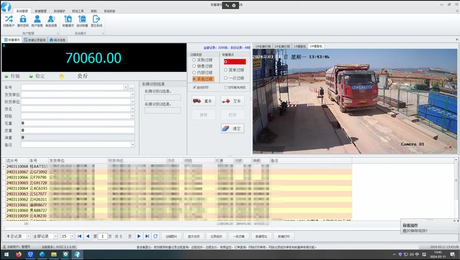
Task: Open the 数据管理 ribbon tab
Action: 41,11
